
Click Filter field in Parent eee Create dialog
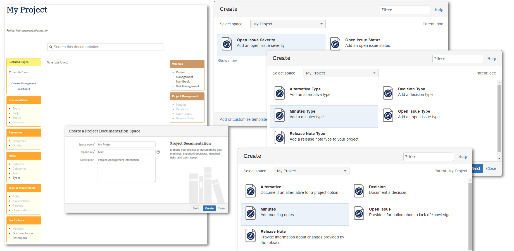(x=458, y=59)
